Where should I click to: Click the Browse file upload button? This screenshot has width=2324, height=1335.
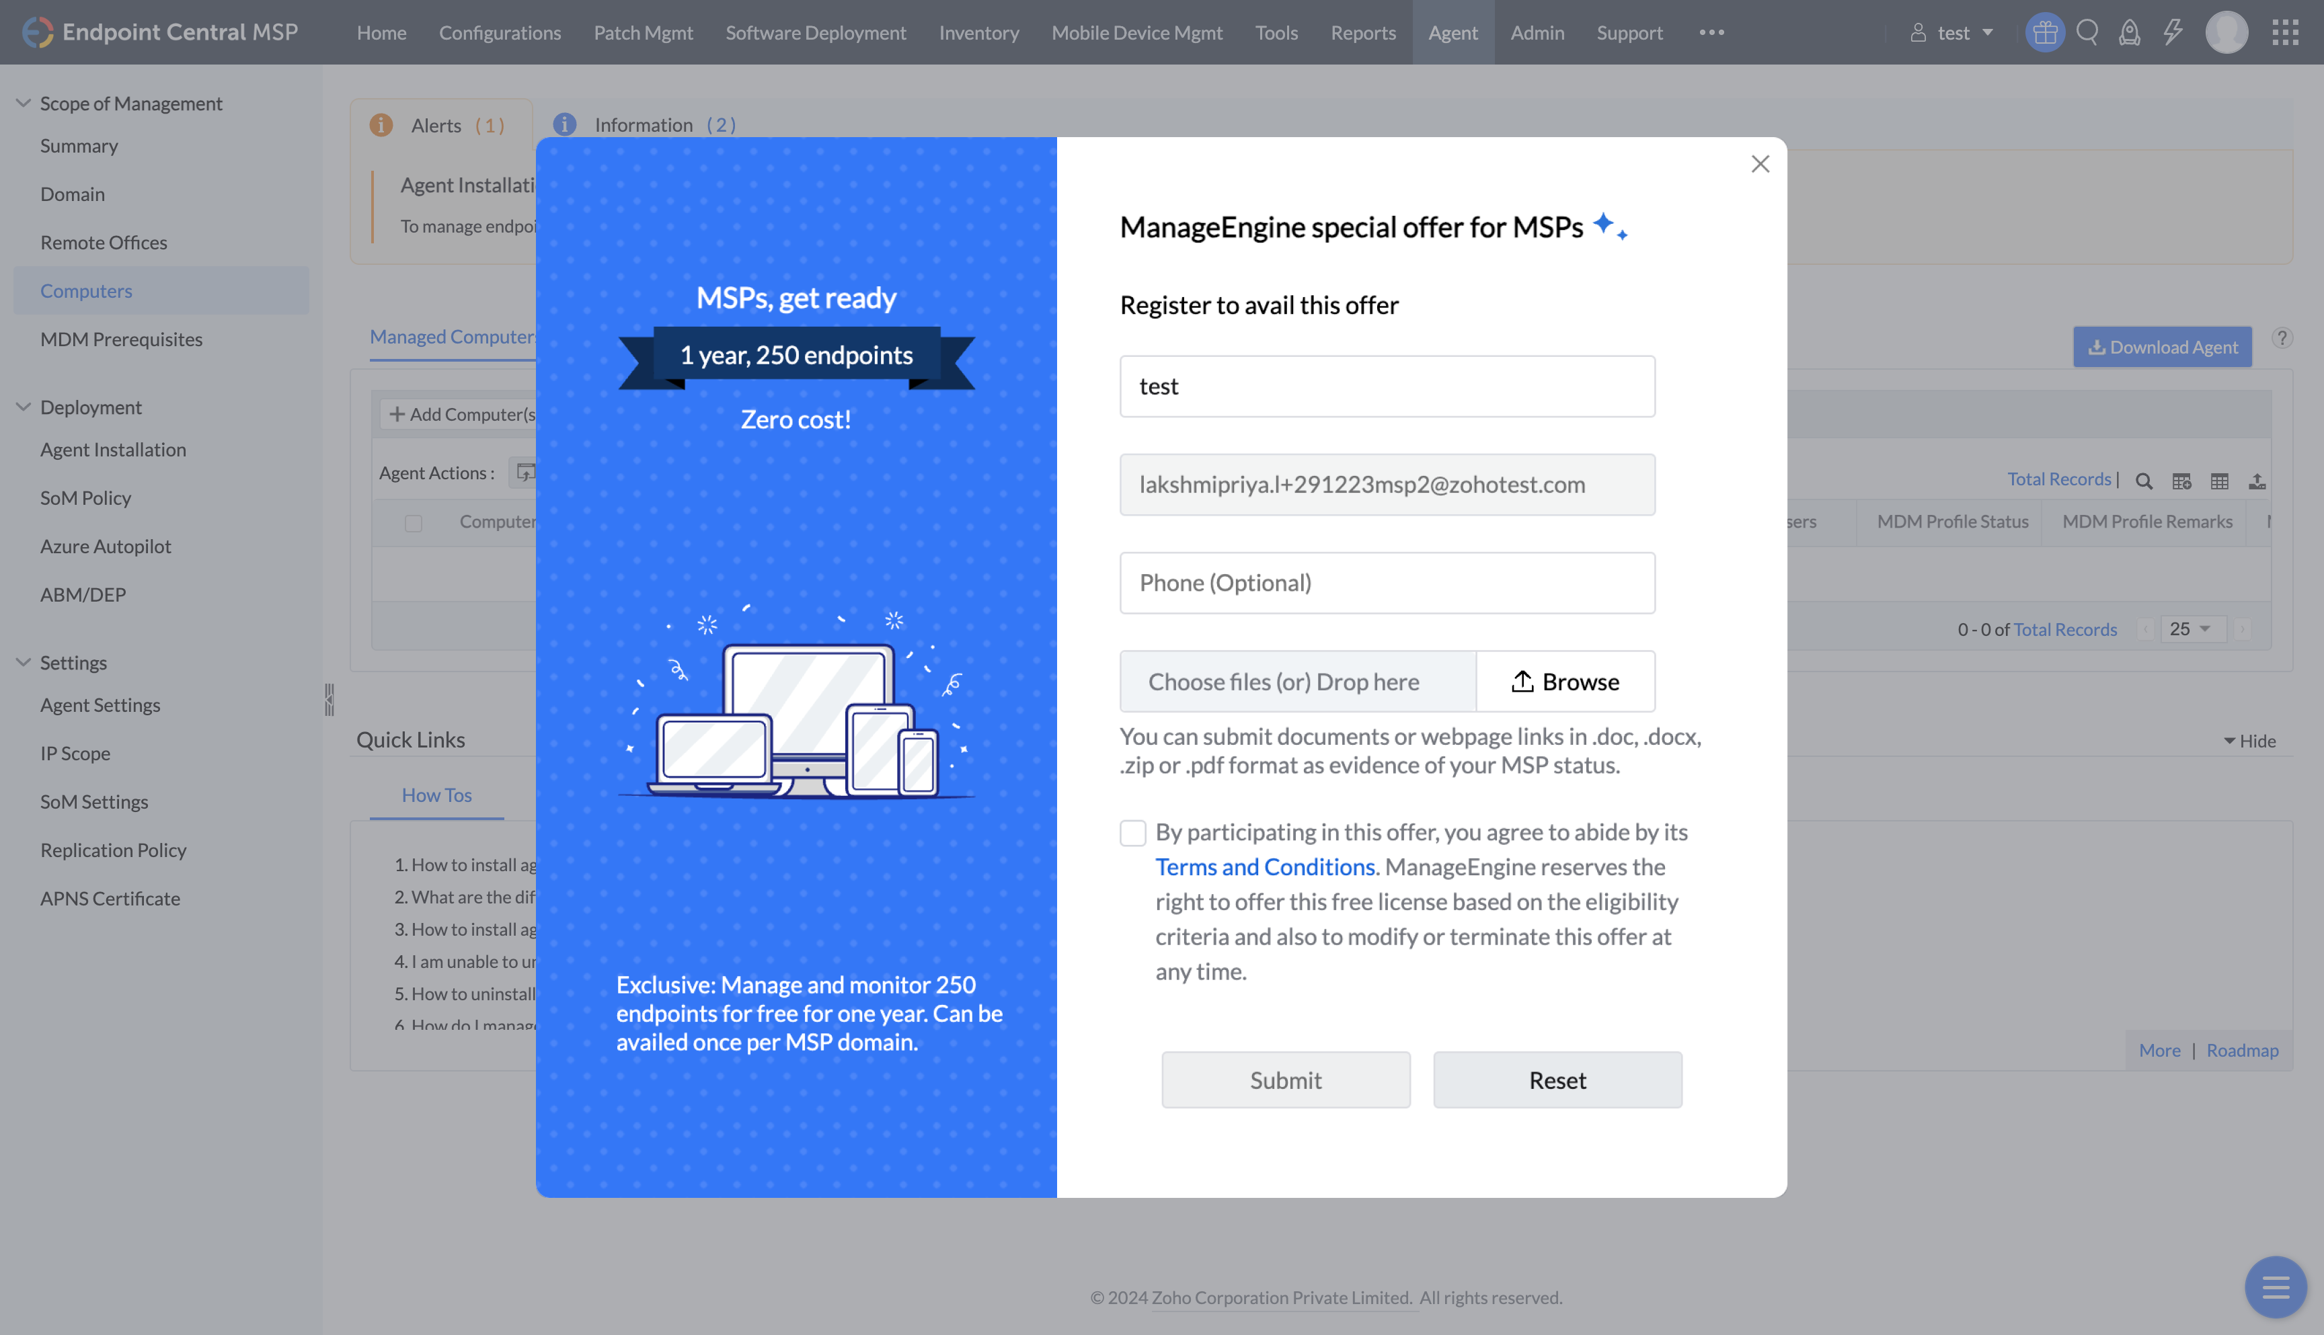(1565, 682)
